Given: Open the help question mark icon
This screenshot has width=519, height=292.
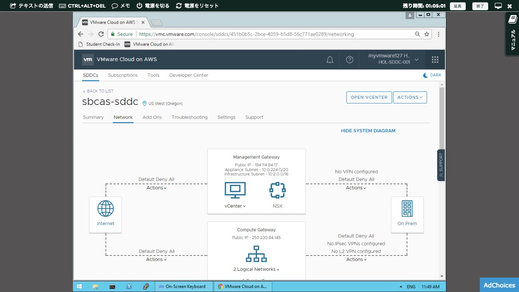Looking at the screenshot, I should (x=350, y=60).
